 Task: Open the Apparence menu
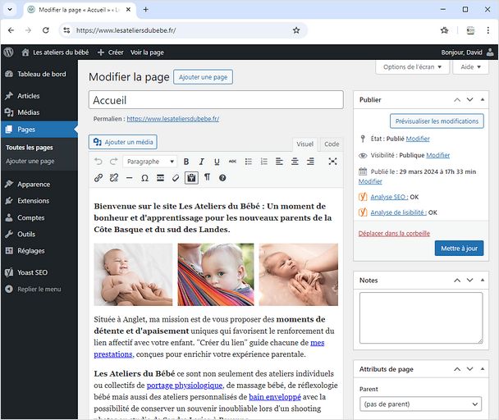[39, 185]
